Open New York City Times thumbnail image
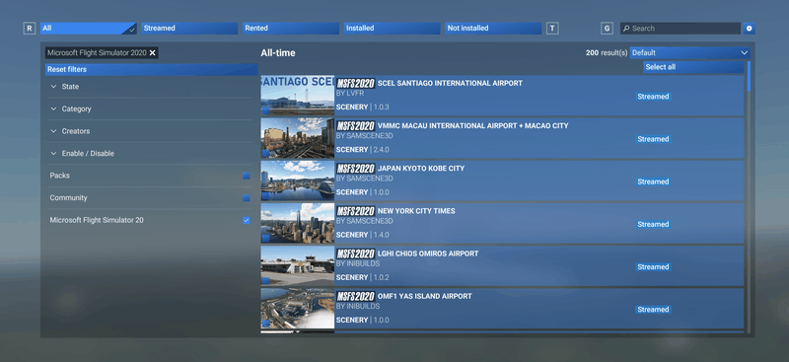The height and width of the screenshot is (362, 789). (298, 224)
